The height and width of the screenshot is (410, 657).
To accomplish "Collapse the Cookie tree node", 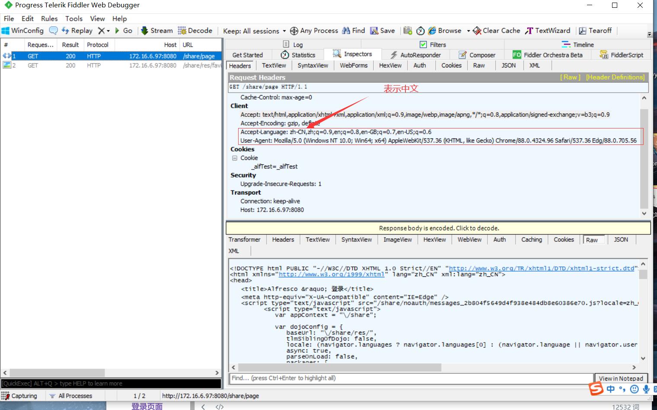I will pos(235,158).
